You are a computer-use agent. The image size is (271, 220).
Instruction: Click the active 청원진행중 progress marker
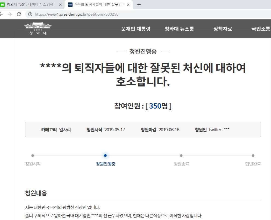pyautogui.click(x=105, y=155)
